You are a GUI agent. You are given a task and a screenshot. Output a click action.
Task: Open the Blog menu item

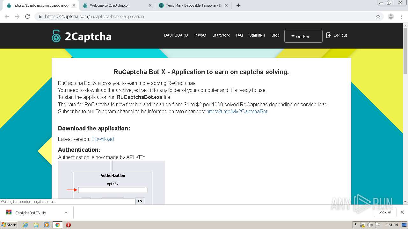(275, 35)
